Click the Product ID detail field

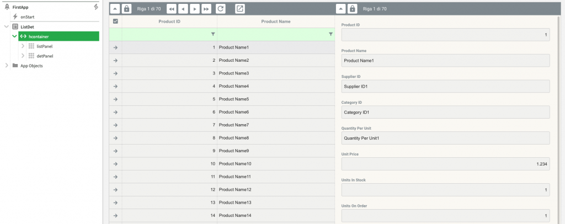point(445,35)
